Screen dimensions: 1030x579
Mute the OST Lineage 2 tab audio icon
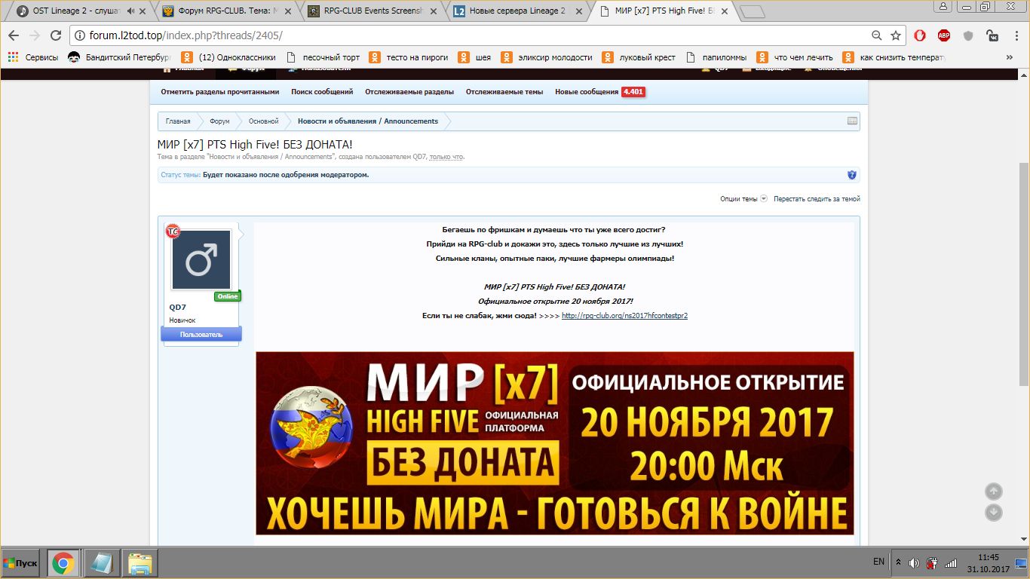click(x=133, y=11)
